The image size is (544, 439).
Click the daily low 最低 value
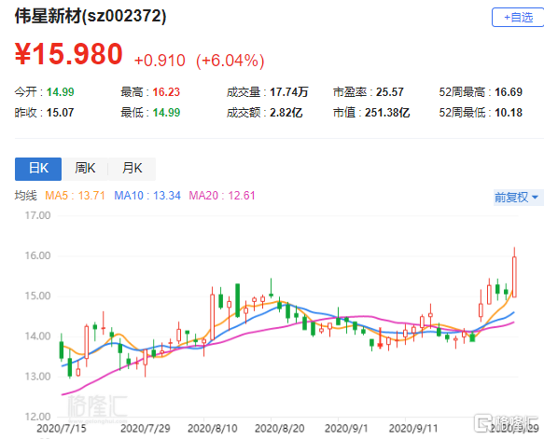click(166, 113)
